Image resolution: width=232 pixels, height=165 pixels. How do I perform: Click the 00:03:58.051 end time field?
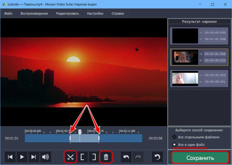coord(215,82)
